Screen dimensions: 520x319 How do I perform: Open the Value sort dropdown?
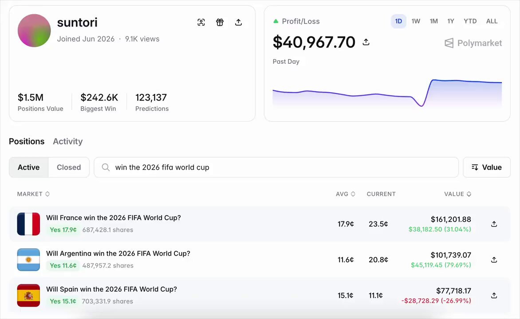coord(487,167)
